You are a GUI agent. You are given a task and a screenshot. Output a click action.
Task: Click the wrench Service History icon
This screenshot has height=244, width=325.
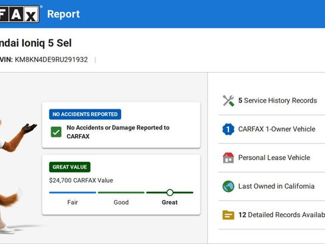click(228, 101)
